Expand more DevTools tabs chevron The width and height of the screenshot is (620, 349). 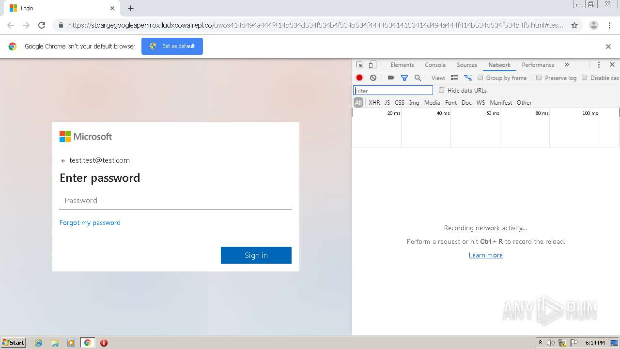pos(567,64)
